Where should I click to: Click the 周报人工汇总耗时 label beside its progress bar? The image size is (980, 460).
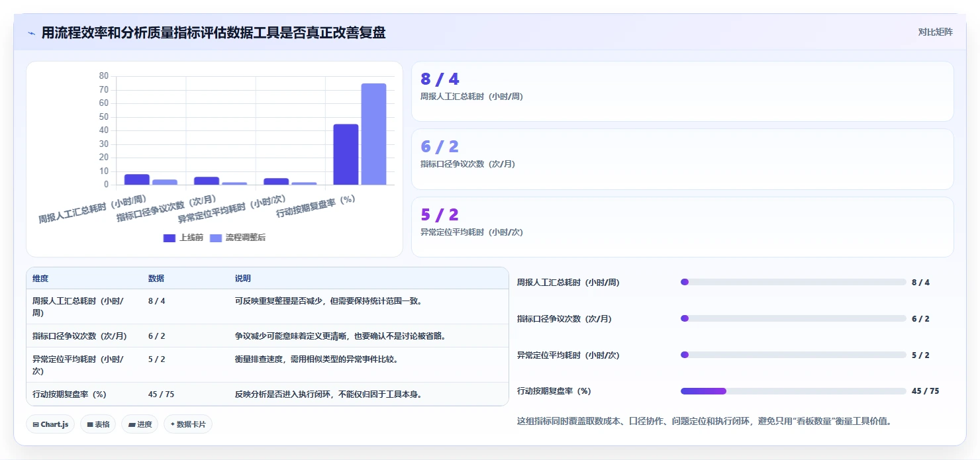click(568, 283)
